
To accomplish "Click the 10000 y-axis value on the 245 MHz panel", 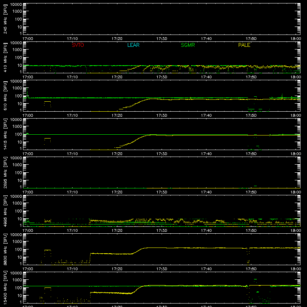I will tap(16, 5).
